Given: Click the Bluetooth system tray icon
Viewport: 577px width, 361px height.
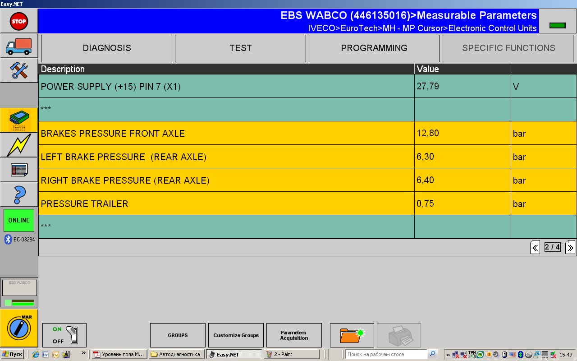Looking at the screenshot, I should click(520, 355).
